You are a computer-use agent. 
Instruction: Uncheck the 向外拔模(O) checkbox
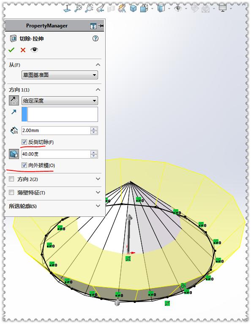coord(24,165)
